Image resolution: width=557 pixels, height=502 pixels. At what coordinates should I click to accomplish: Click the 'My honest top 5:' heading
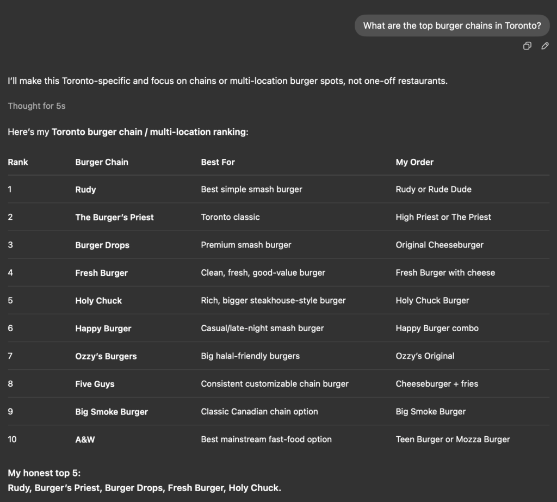[44, 473]
